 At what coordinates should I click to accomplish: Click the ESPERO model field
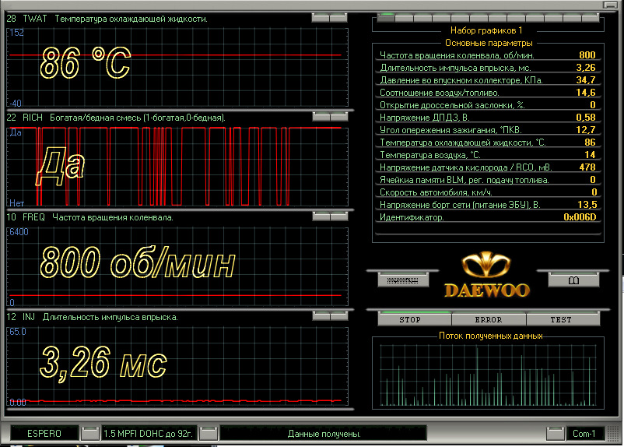pyautogui.click(x=44, y=434)
